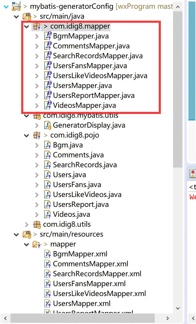The image size is (196, 324).
Task: Select UsersMapper.xml file name
Action: 82,304
